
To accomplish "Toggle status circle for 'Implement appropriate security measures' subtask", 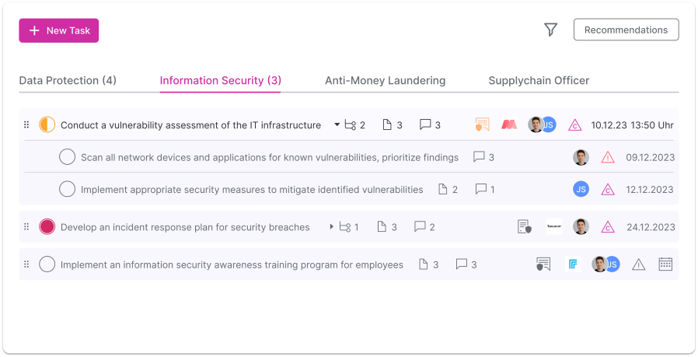I will [x=68, y=189].
